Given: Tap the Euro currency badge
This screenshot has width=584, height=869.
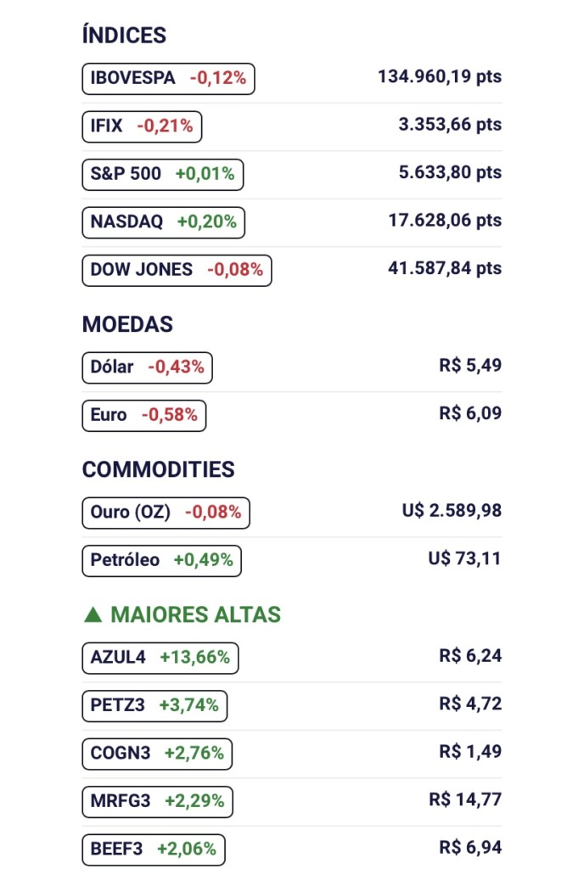Looking at the screenshot, I should pyautogui.click(x=143, y=415).
